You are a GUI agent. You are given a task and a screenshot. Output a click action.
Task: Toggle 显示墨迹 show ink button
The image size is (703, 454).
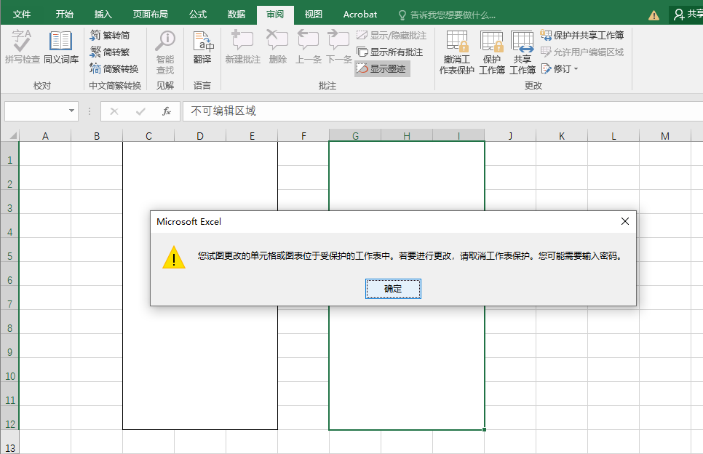pos(382,68)
